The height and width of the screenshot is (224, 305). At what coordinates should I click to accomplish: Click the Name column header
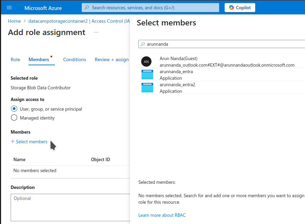click(x=20, y=160)
